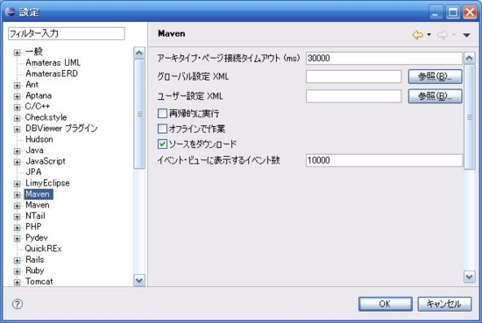Image resolution: width=482 pixels, height=323 pixels.
Task: Click the tree scrollbar up arrow
Action: coord(139,53)
